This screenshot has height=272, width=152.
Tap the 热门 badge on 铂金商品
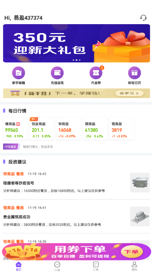[x=34, y=119]
